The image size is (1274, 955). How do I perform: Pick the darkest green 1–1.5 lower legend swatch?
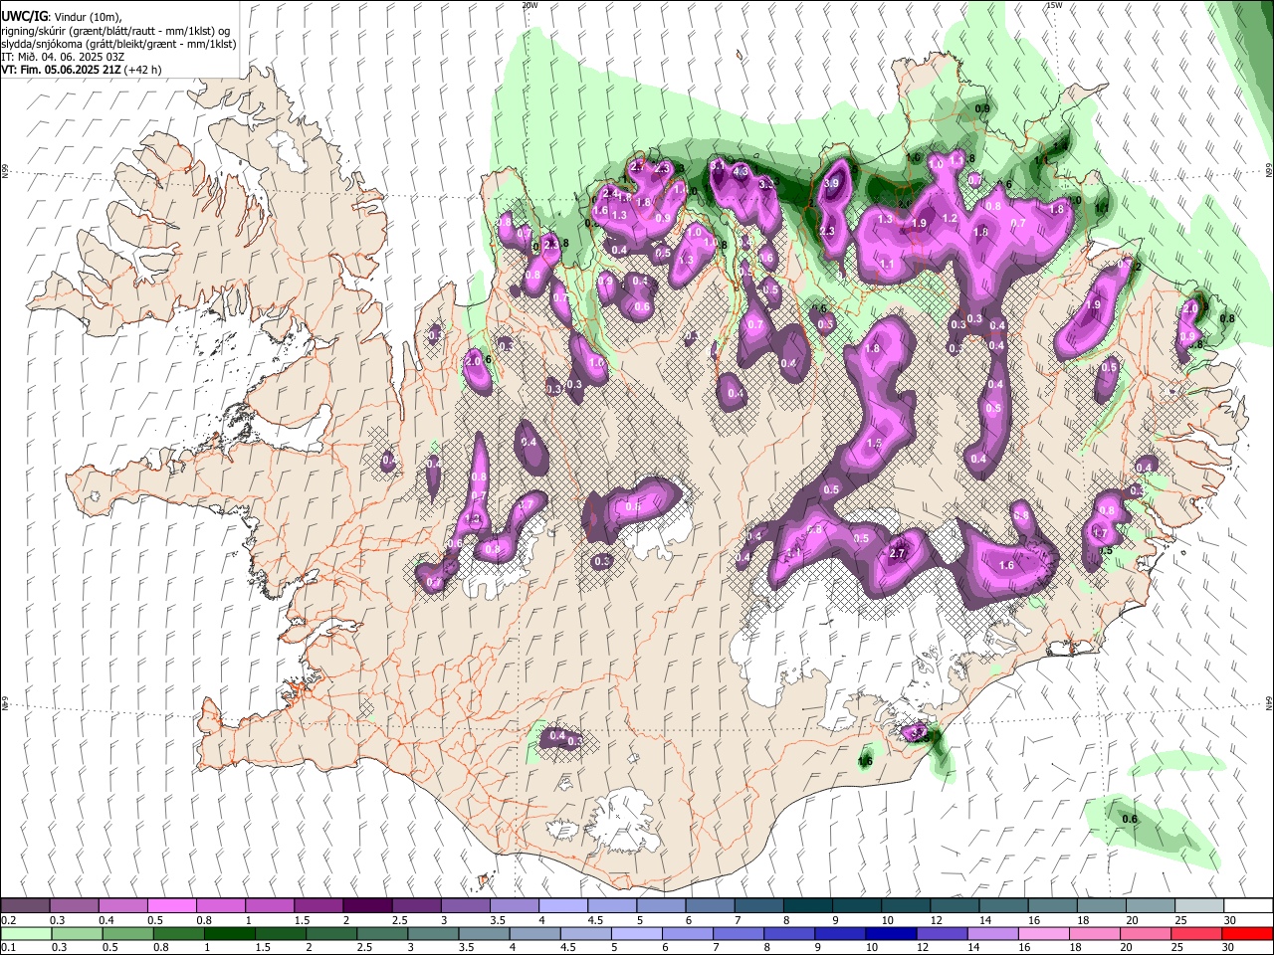tap(229, 933)
